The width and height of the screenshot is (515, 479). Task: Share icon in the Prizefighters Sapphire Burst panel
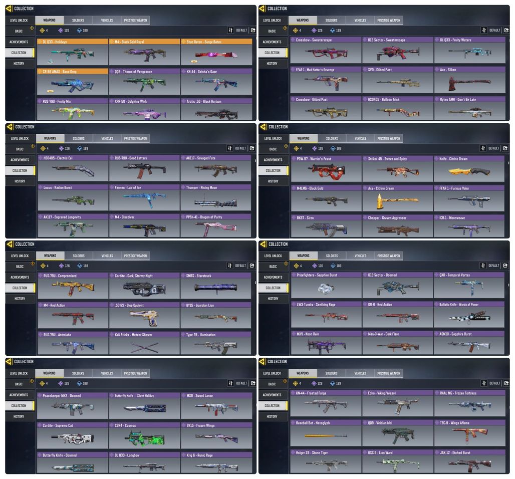[505, 266]
